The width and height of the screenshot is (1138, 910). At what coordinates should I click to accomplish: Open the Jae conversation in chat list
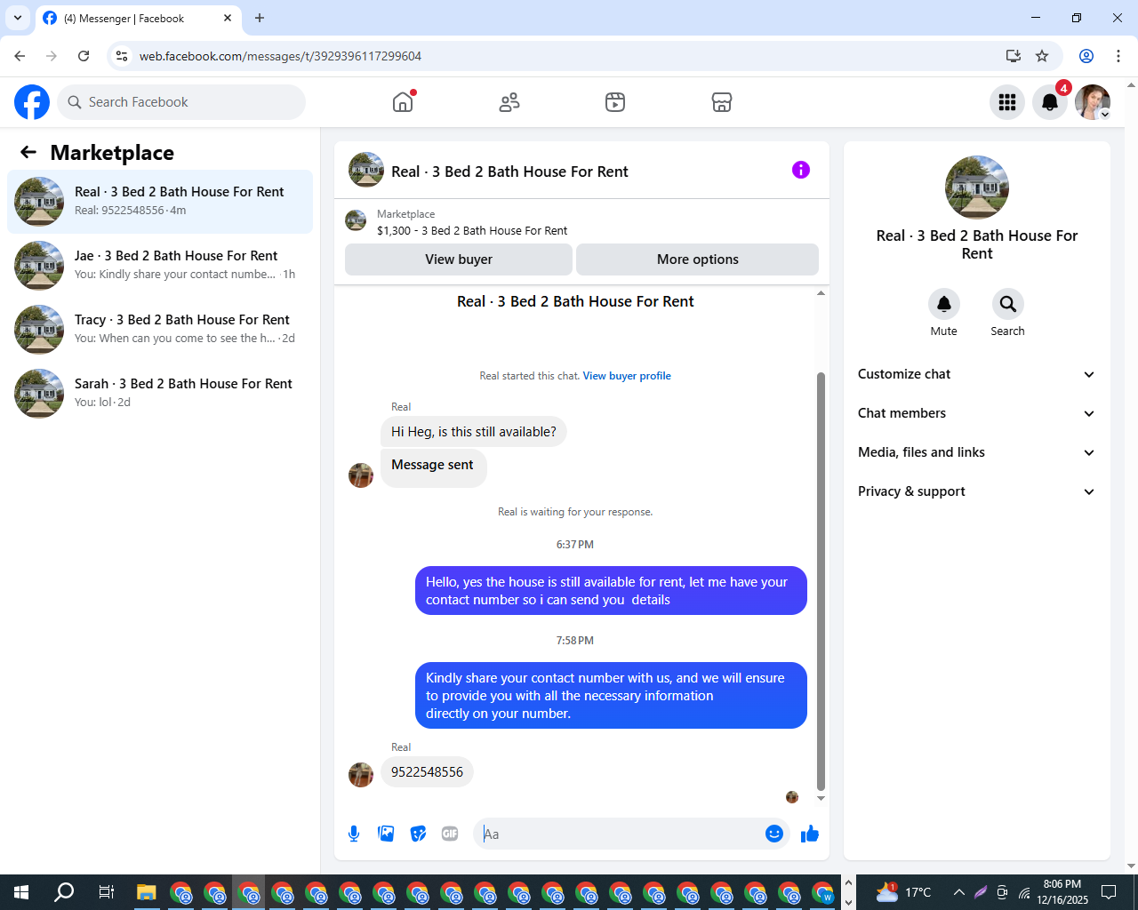(x=160, y=266)
